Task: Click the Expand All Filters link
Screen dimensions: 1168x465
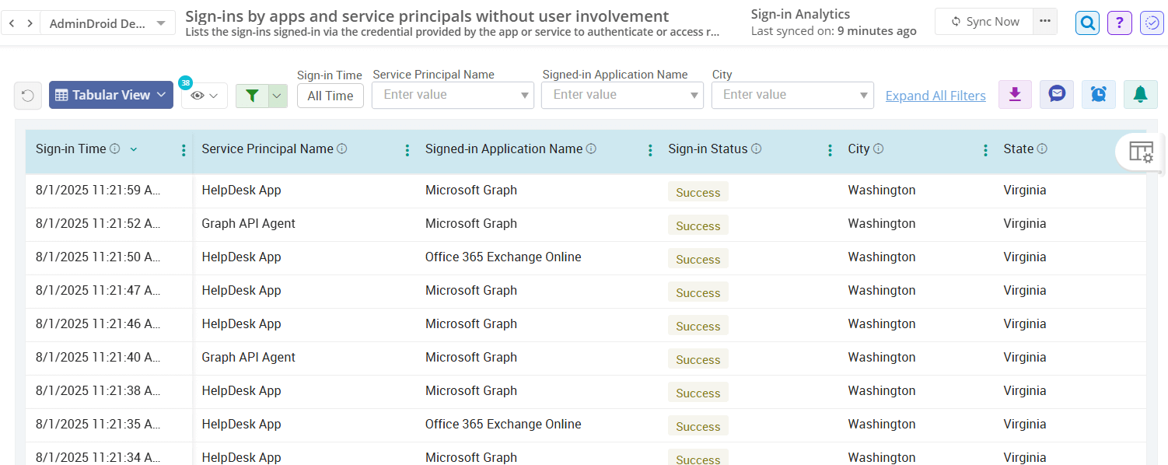Action: coord(935,95)
